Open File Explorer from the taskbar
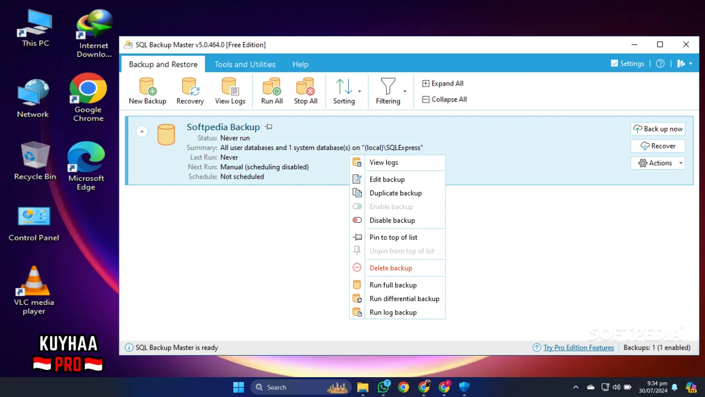The height and width of the screenshot is (397, 705). tap(362, 387)
